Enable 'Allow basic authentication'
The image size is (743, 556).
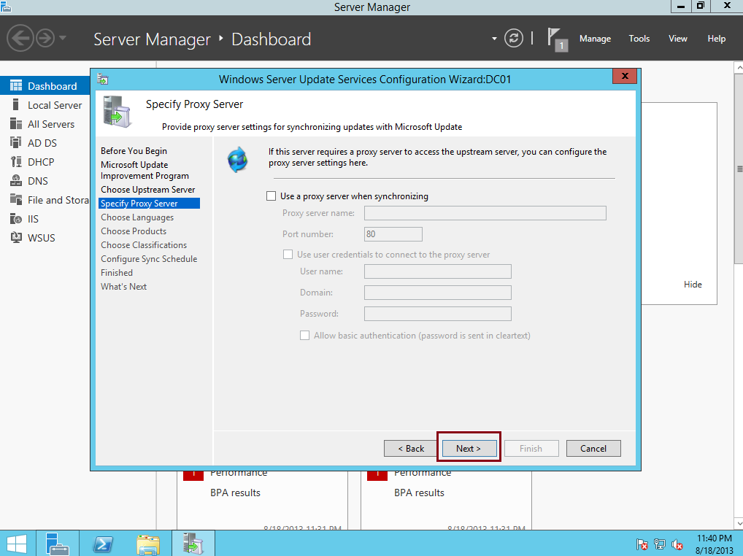pyautogui.click(x=304, y=335)
